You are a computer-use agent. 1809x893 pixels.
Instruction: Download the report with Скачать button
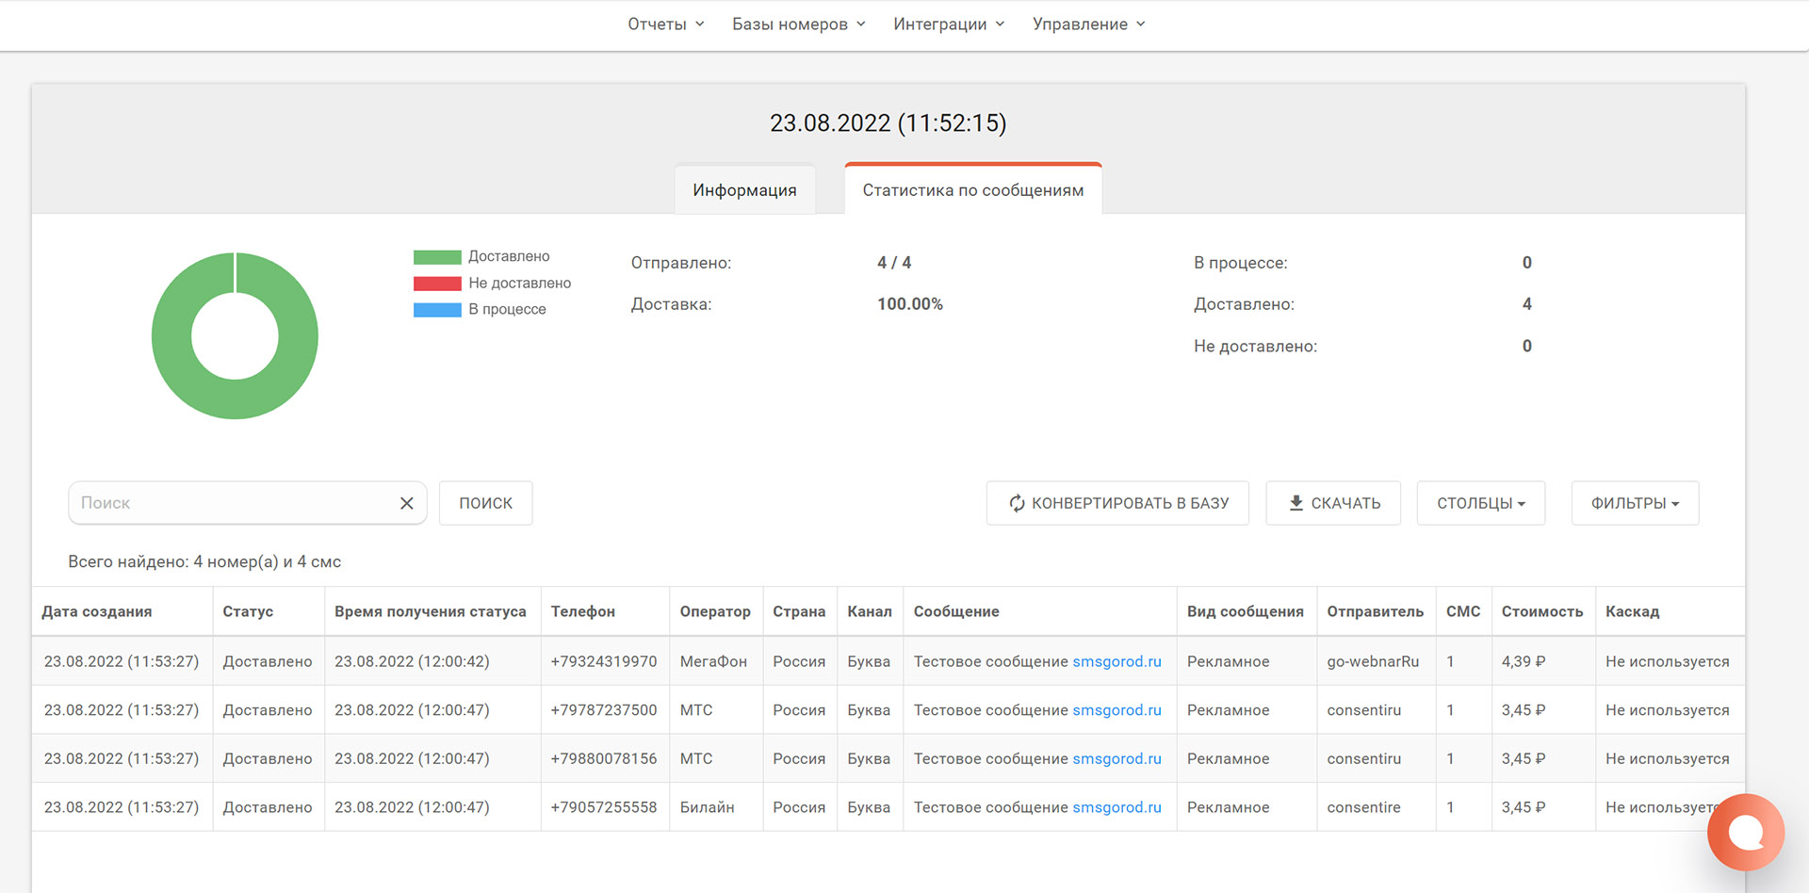coord(1333,503)
